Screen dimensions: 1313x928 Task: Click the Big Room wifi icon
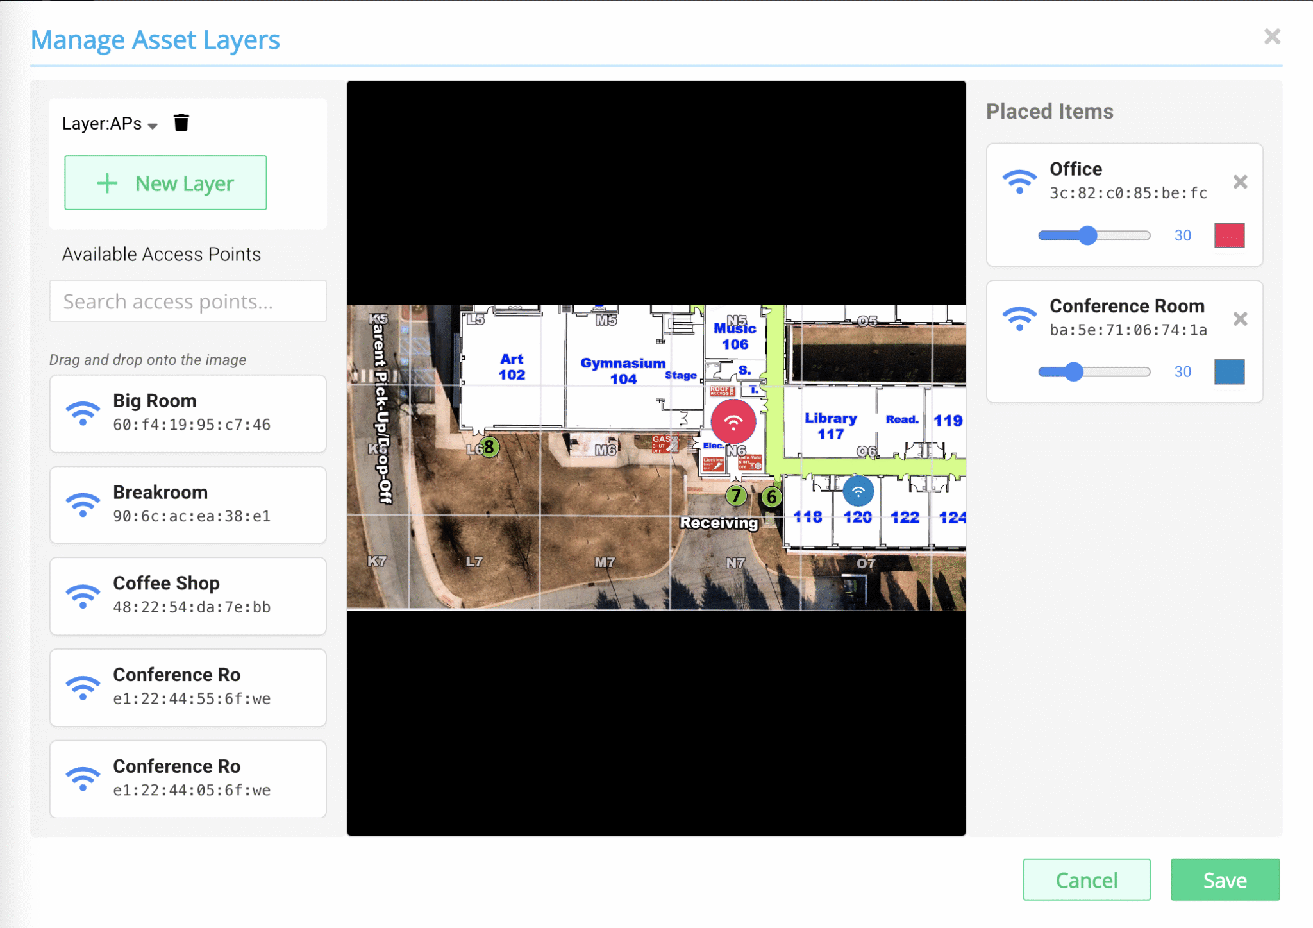pyautogui.click(x=83, y=413)
